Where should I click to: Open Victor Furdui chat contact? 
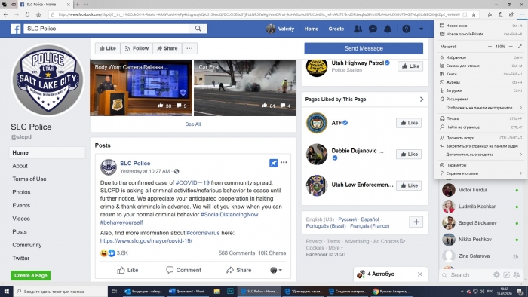pos(481,190)
